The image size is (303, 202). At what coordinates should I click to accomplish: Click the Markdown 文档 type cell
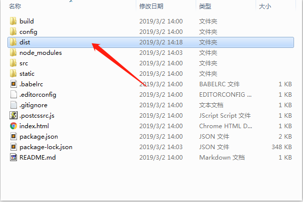coord(222,158)
